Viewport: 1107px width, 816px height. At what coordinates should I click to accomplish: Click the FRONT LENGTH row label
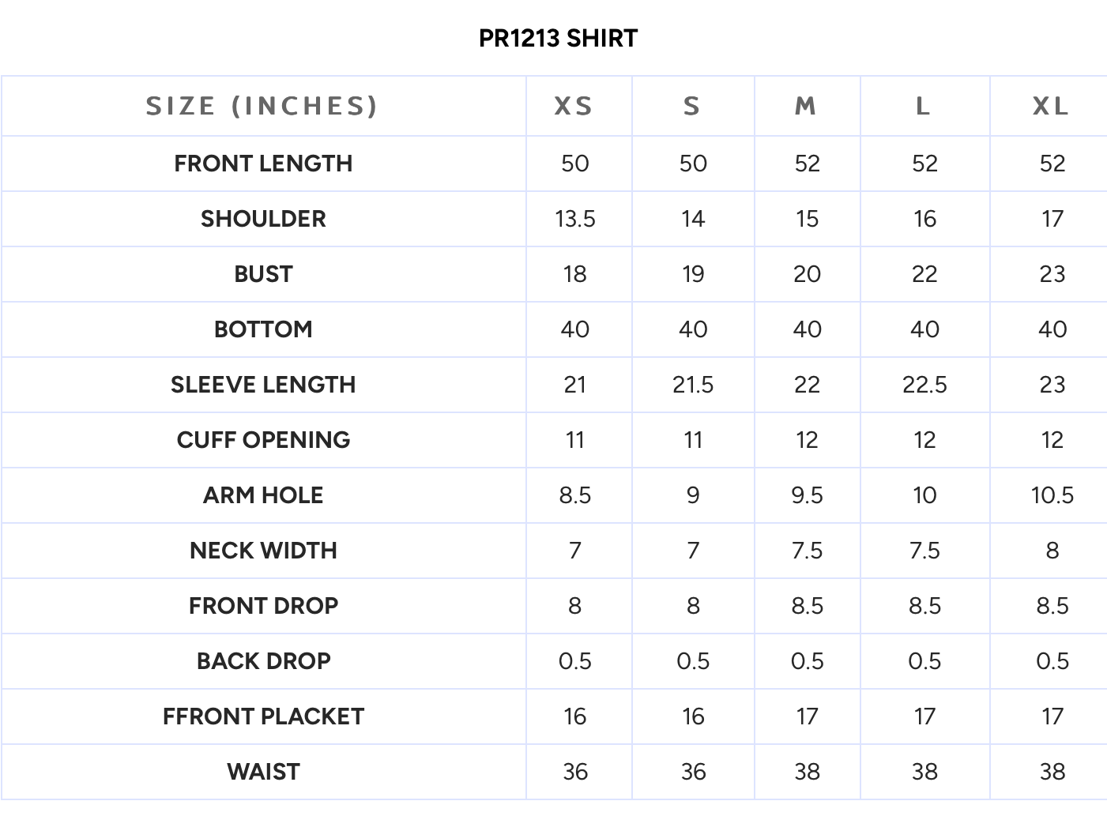click(263, 164)
